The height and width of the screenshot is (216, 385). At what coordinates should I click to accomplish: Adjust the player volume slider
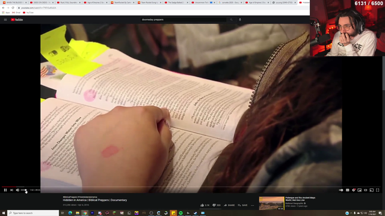pos(24,190)
